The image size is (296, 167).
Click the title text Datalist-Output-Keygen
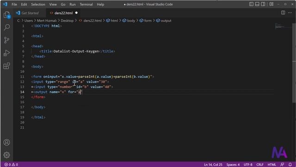tap(76, 51)
